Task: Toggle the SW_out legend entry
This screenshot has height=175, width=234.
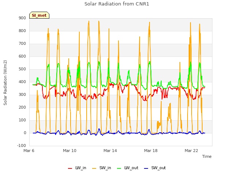Action: (x=155, y=168)
